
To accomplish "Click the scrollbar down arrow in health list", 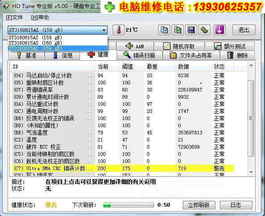I will pos(251,172).
